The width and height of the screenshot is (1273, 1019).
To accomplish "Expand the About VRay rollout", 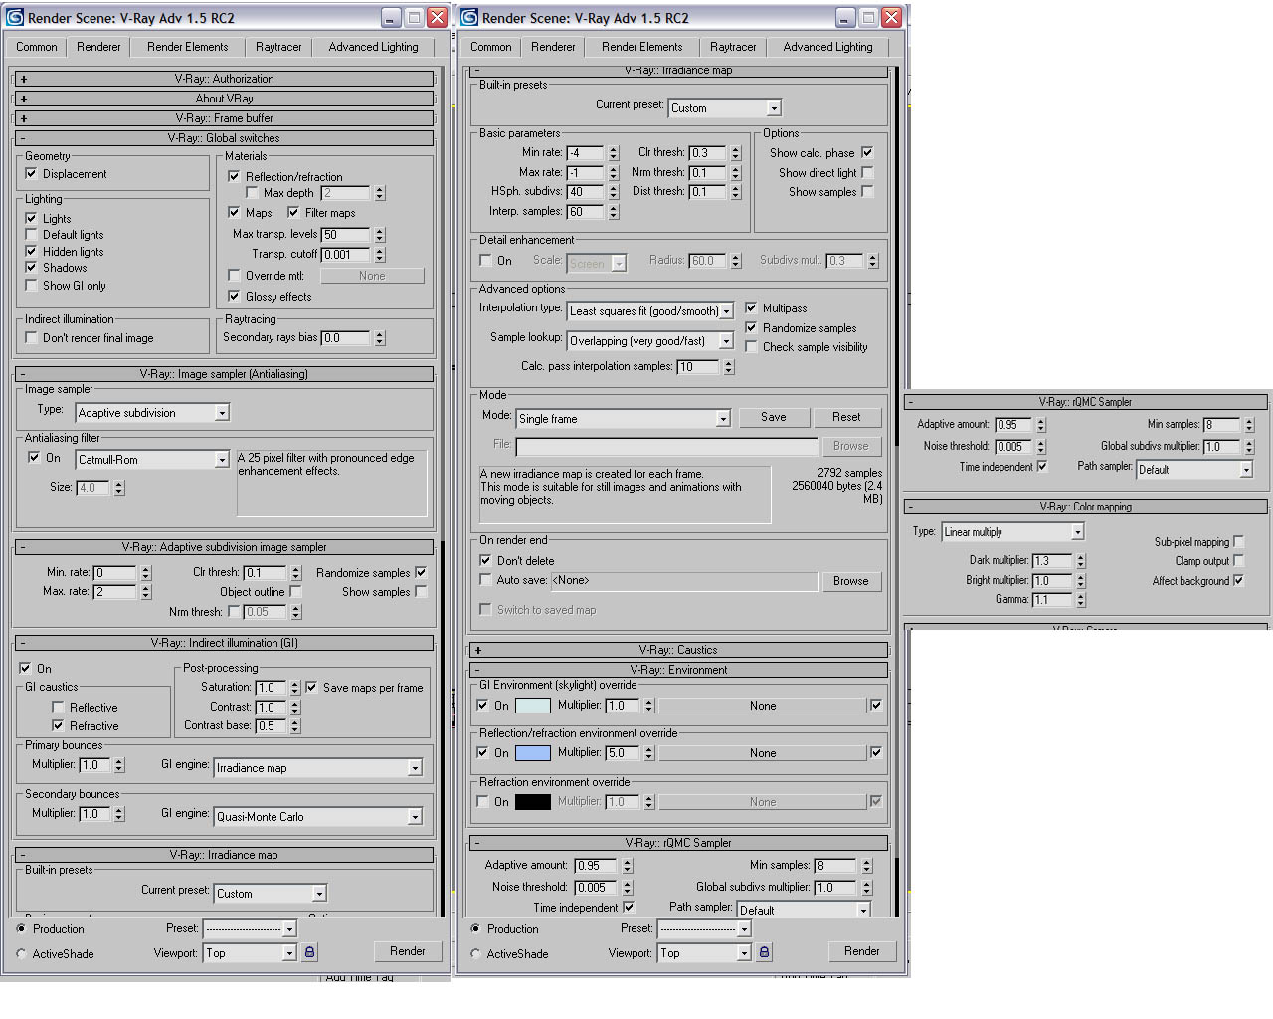I will (224, 99).
